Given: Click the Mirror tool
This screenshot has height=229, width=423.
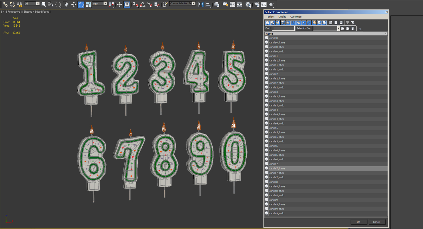Looking at the screenshot, I should (x=201, y=4).
